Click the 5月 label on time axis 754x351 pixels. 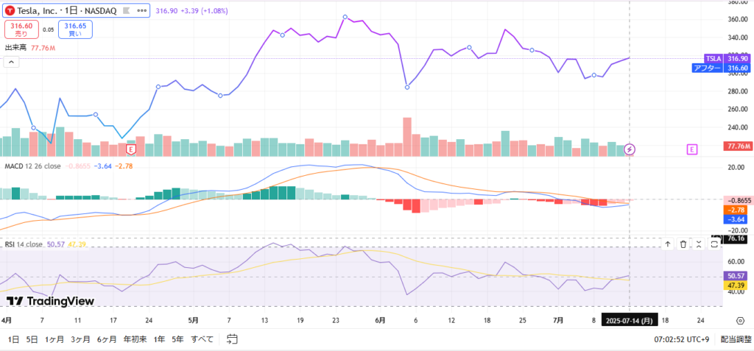(x=193, y=320)
